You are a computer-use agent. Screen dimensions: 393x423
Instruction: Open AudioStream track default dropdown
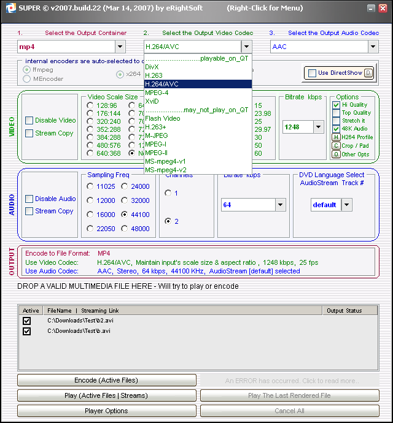coord(347,205)
